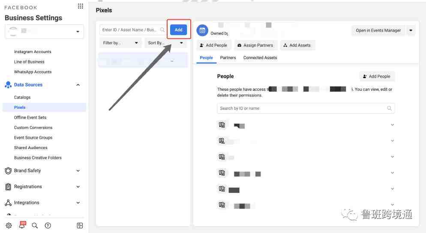Image resolution: width=426 pixels, height=233 pixels.
Task: Open Line of Business in sidebar
Action: [29, 62]
